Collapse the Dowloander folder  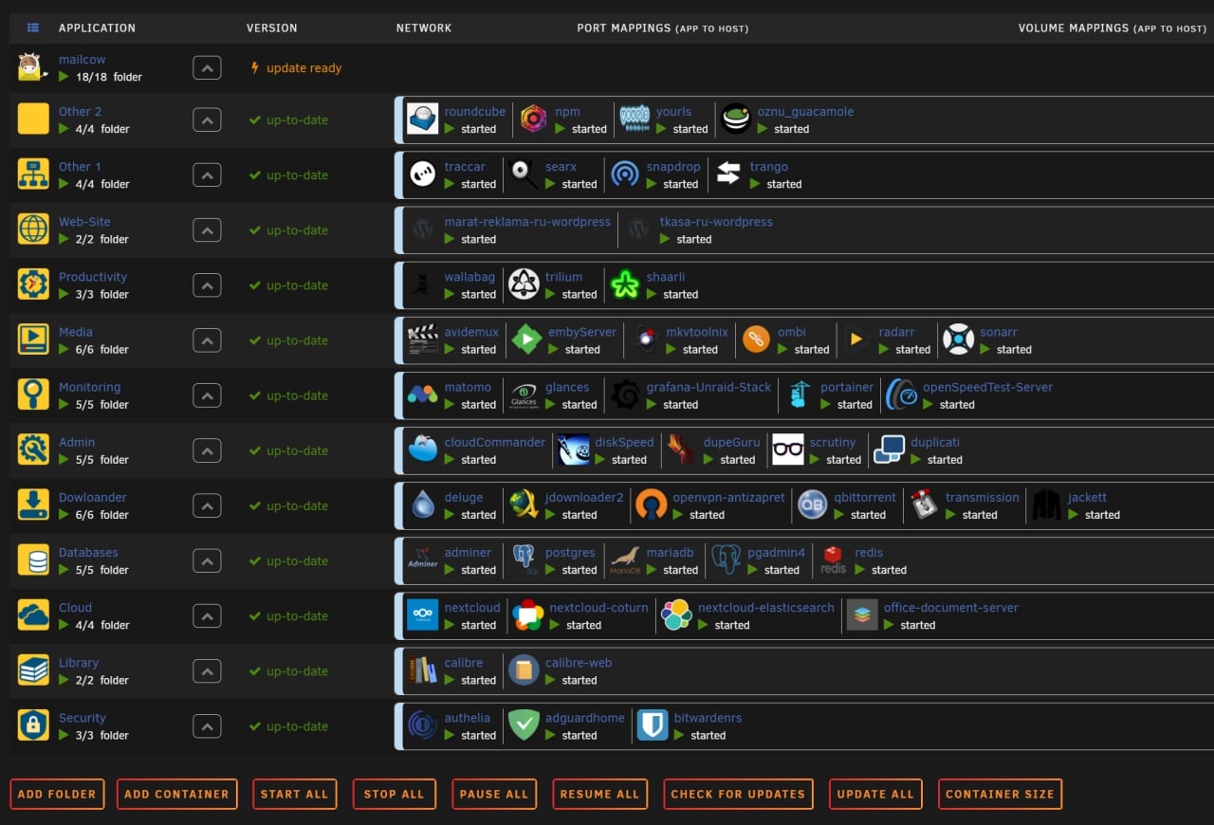coord(207,505)
